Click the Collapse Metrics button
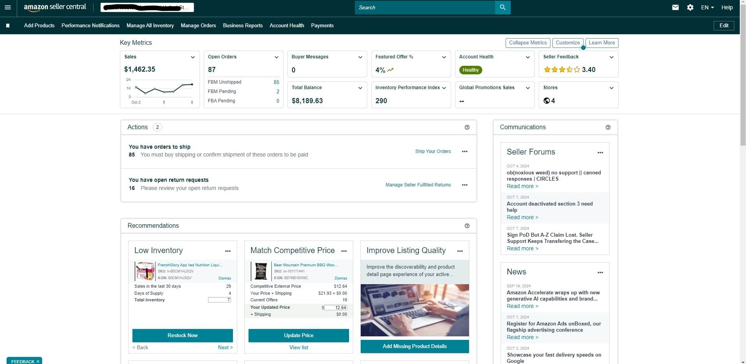Image resolution: width=746 pixels, height=364 pixels. (x=527, y=43)
